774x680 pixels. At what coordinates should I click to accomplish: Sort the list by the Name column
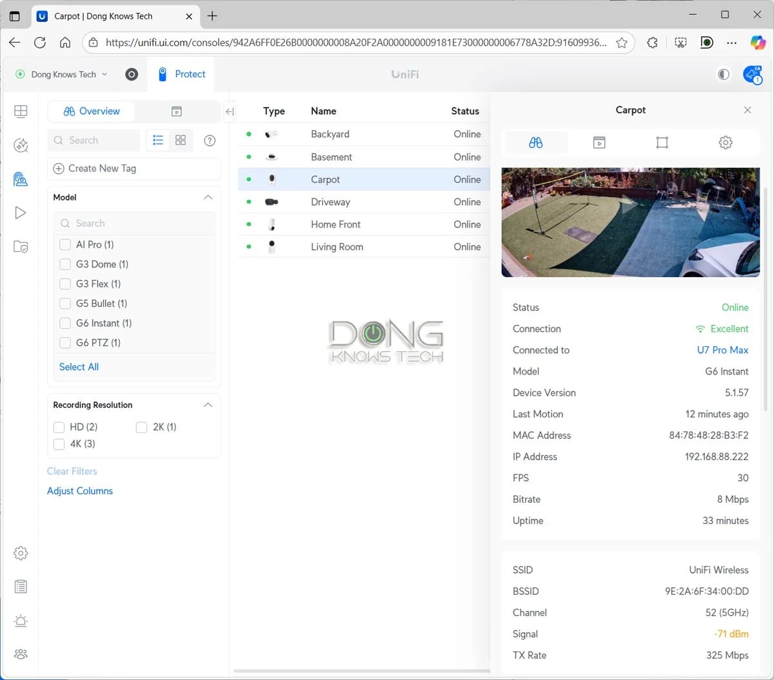coord(323,111)
